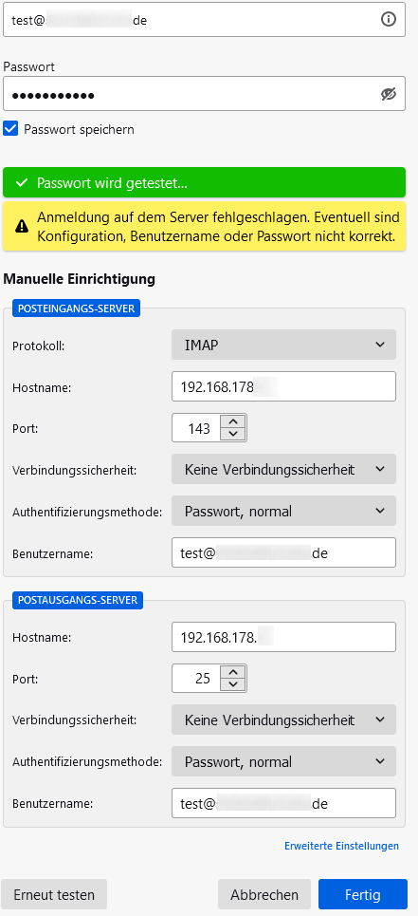The width and height of the screenshot is (418, 916).
Task: Open incoming Authentifizierungsmethode dropdown
Action: pyautogui.click(x=283, y=512)
